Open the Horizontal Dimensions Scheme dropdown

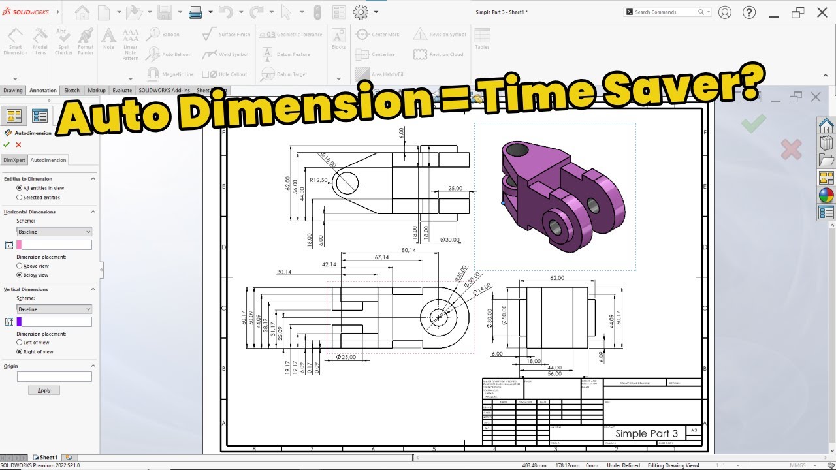[54, 232]
